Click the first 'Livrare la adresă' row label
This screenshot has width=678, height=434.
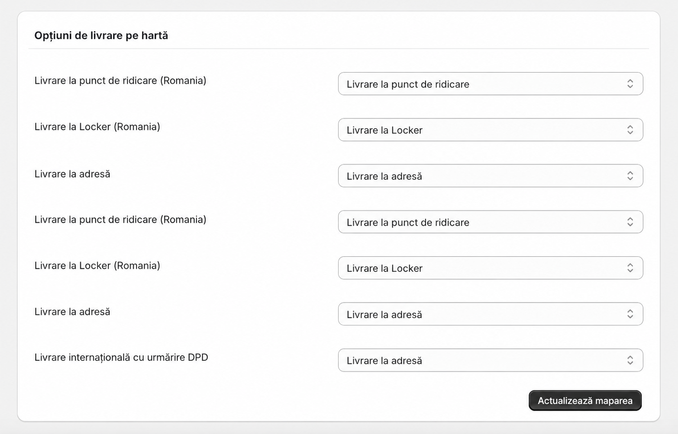coord(72,174)
